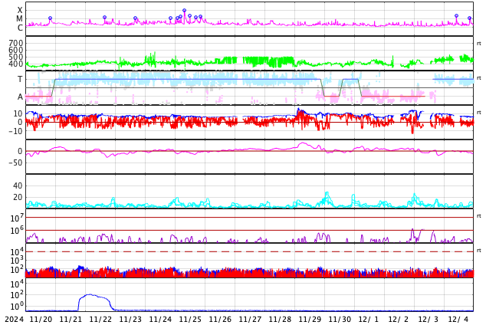Viewport: 486px width, 325px height.
Task: Click the 2024 year label
Action: click(x=15, y=320)
